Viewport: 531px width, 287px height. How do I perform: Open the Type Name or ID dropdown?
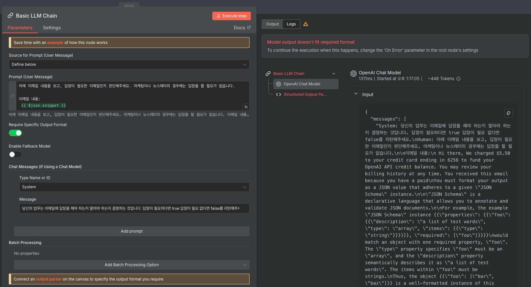point(134,187)
